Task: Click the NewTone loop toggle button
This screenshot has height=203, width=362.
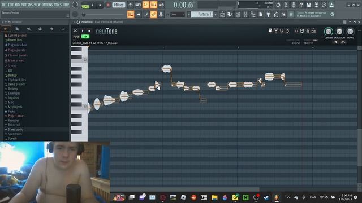Action: pyautogui.click(x=75, y=30)
